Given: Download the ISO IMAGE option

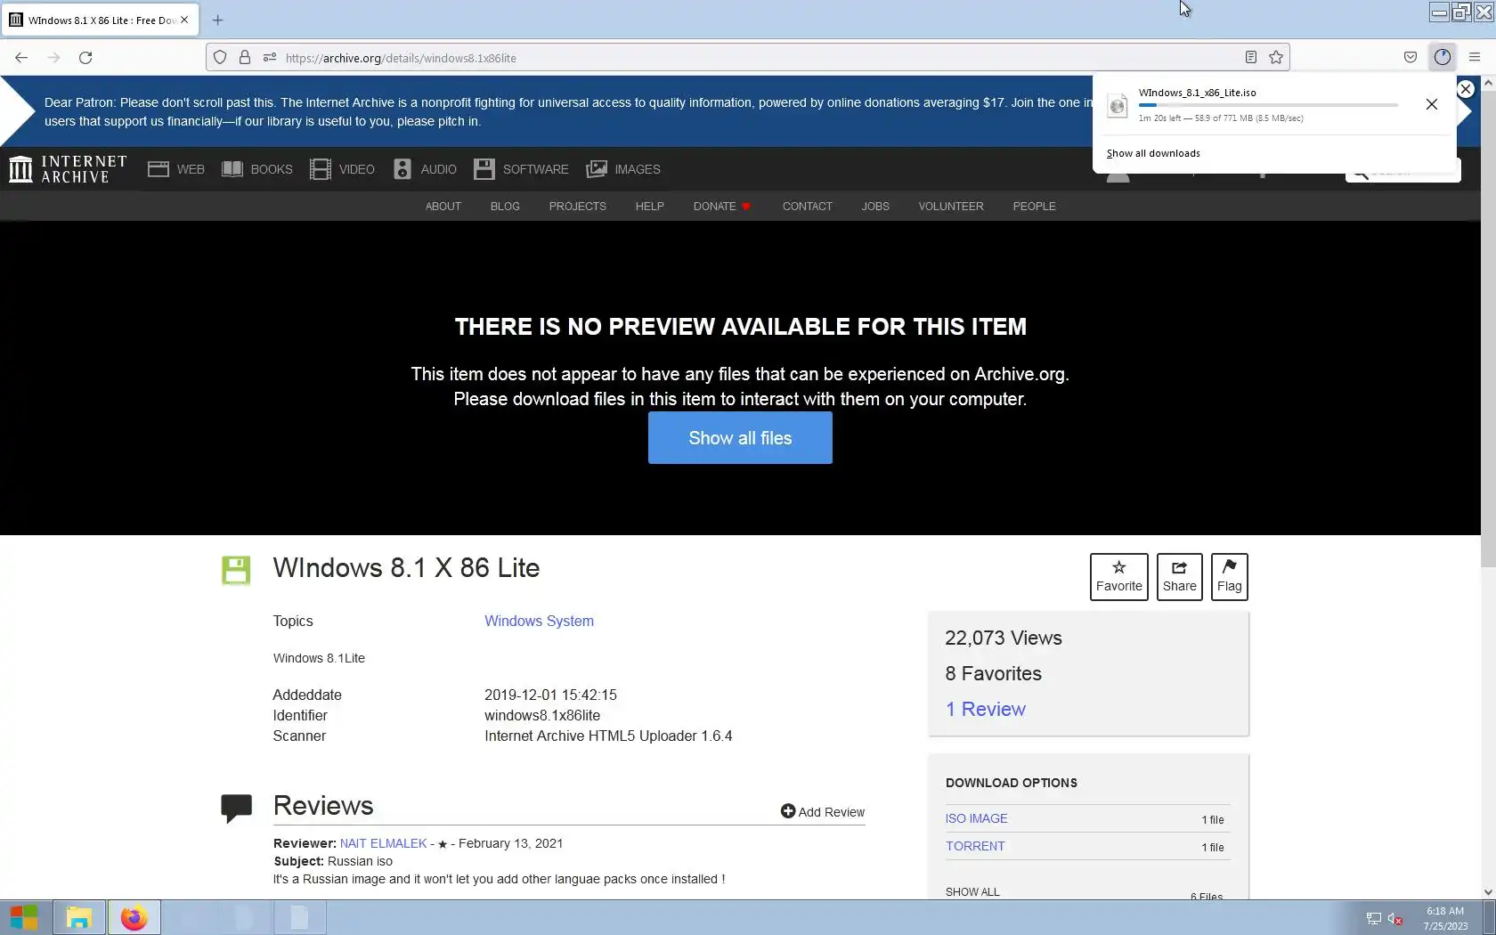Looking at the screenshot, I should (977, 819).
